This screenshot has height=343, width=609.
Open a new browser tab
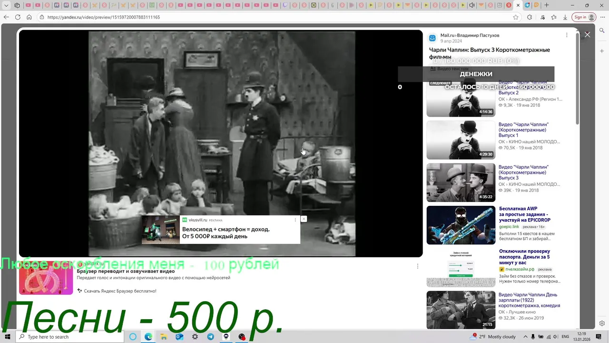[x=547, y=5]
